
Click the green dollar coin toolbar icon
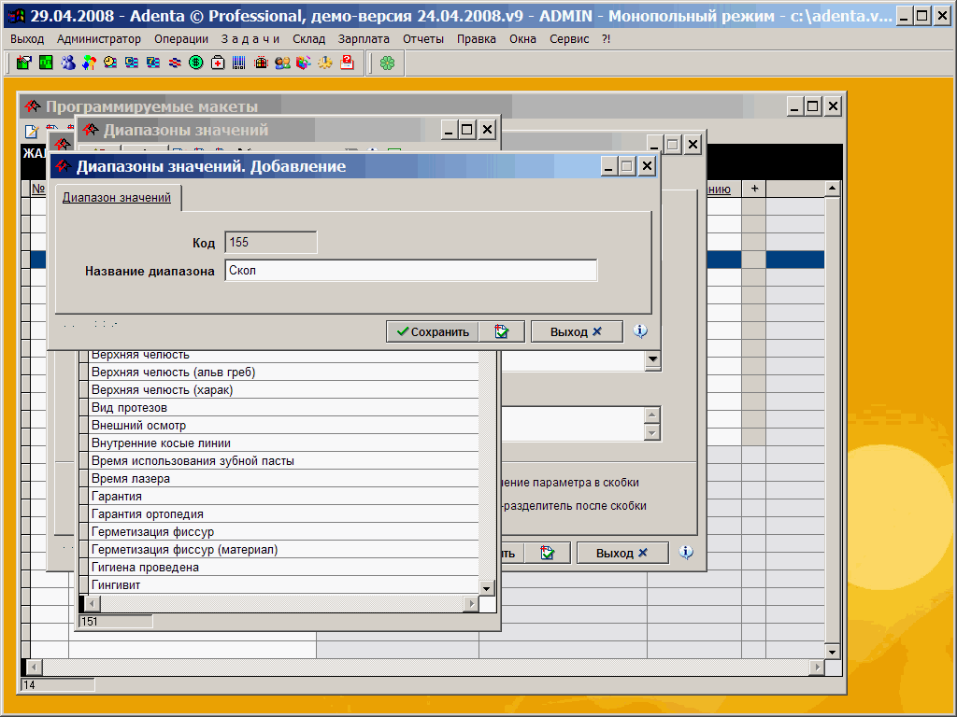tap(196, 63)
